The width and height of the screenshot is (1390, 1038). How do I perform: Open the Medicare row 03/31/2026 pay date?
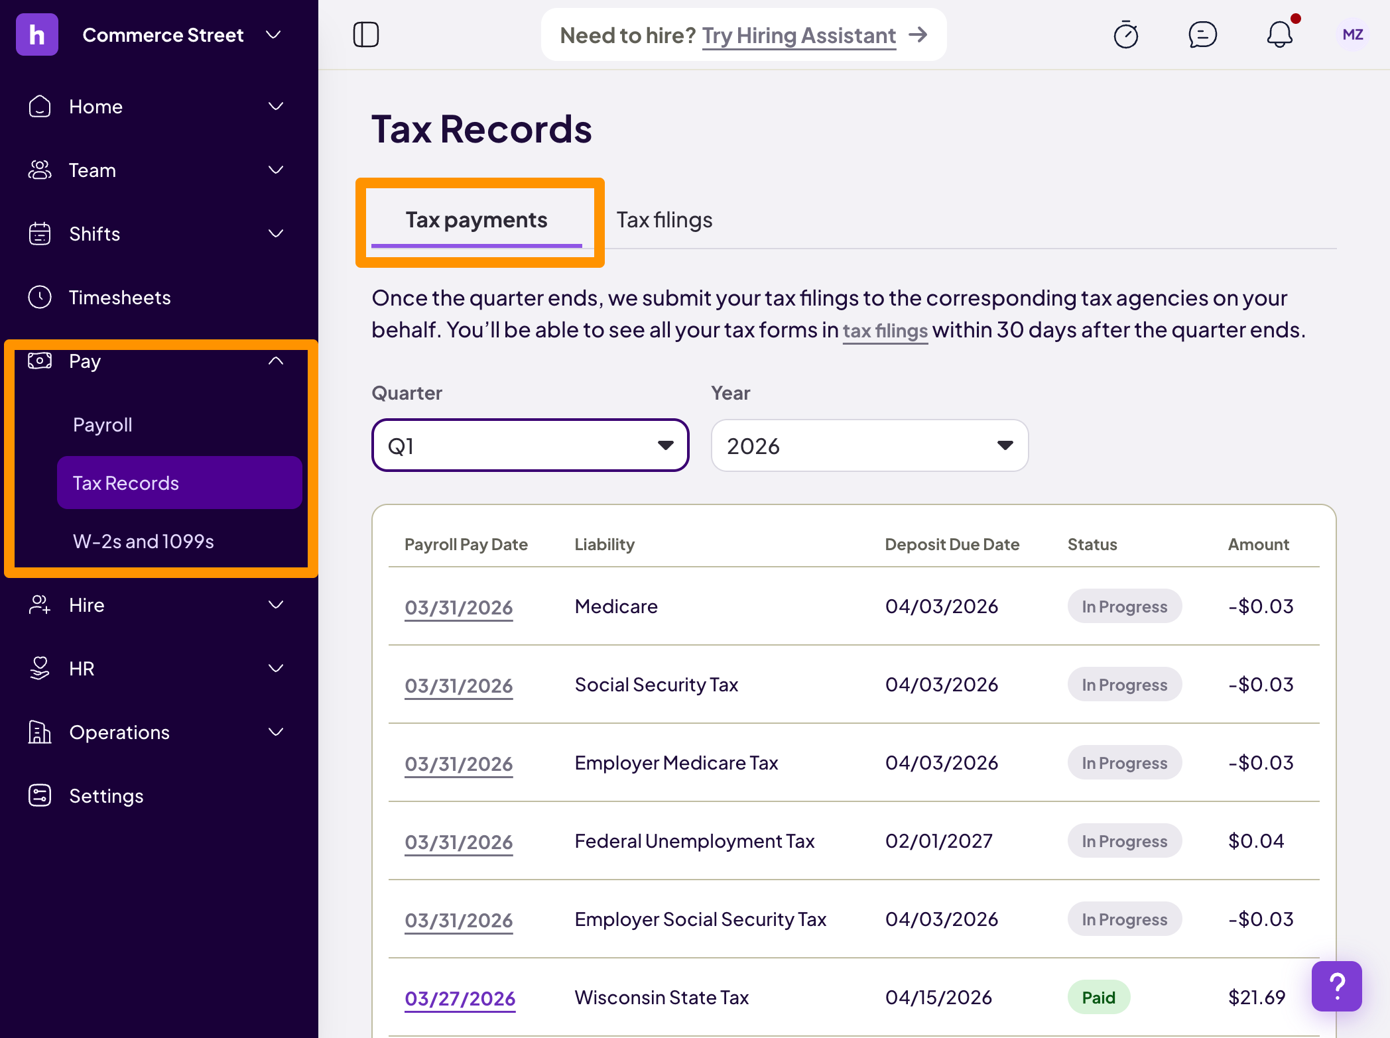(459, 607)
